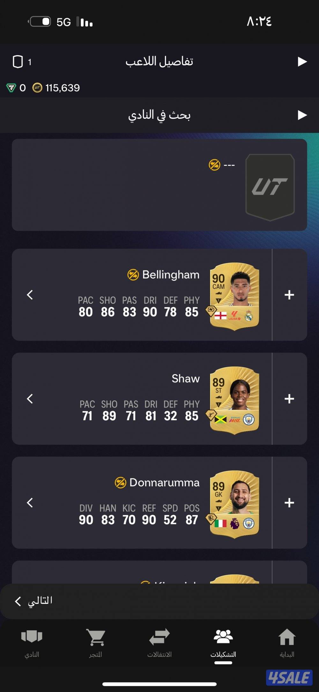Tap the coins balance 115,639
Image resolution: width=319 pixels, height=692 pixels.
click(56, 88)
